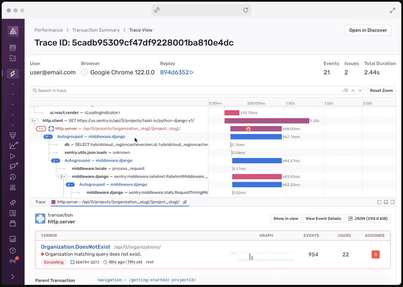Click the 667.76ms autogrouped blue bar

click(256, 137)
